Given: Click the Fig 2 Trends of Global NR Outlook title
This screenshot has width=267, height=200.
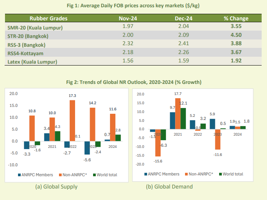Looking at the screenshot, I should point(133,82).
